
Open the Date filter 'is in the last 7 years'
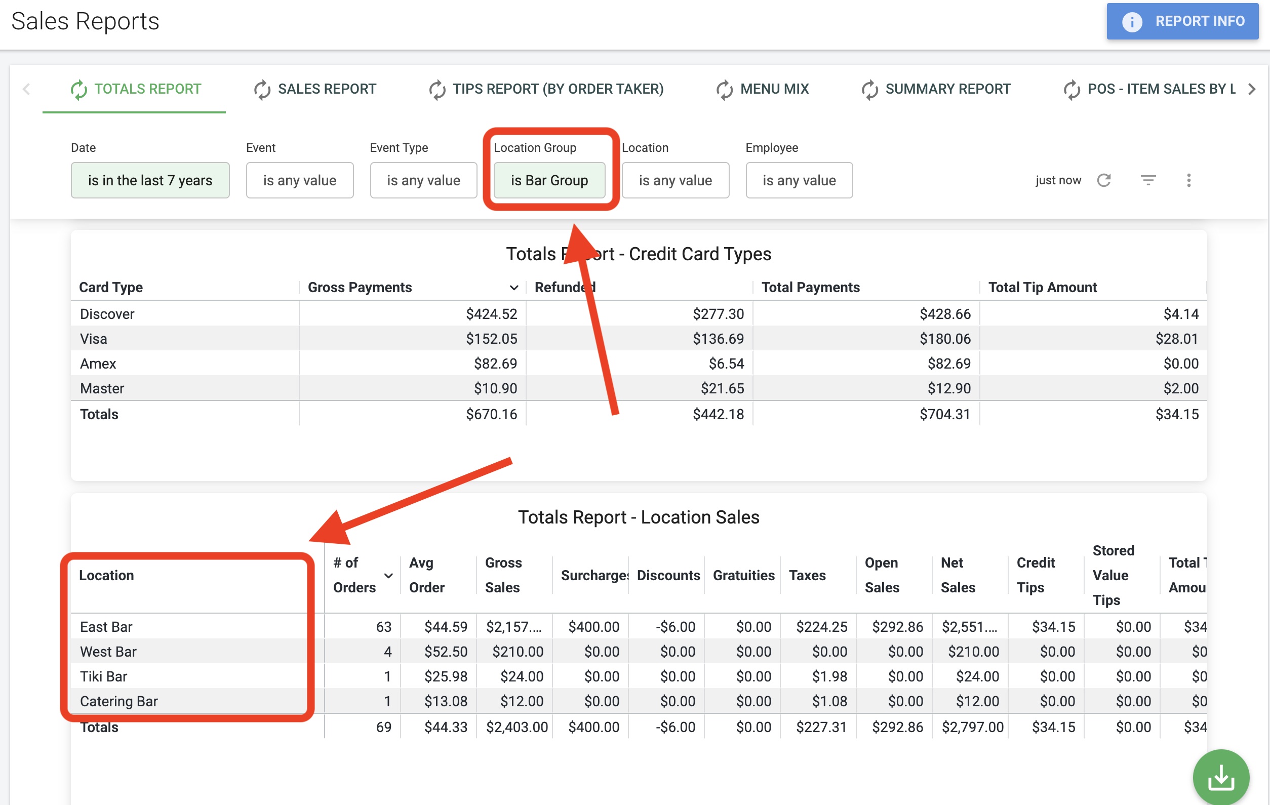point(150,180)
